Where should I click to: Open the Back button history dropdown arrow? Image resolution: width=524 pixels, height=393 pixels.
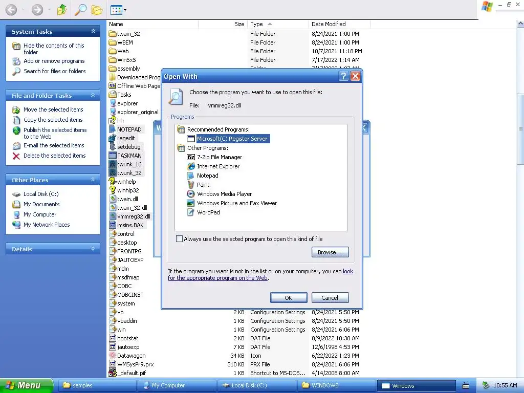point(23,10)
